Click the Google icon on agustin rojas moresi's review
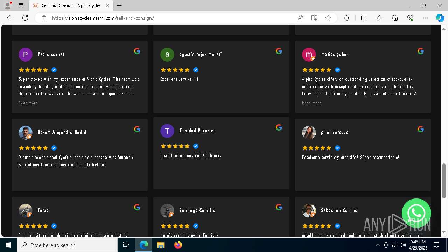This screenshot has width=448, height=252. [279, 51]
